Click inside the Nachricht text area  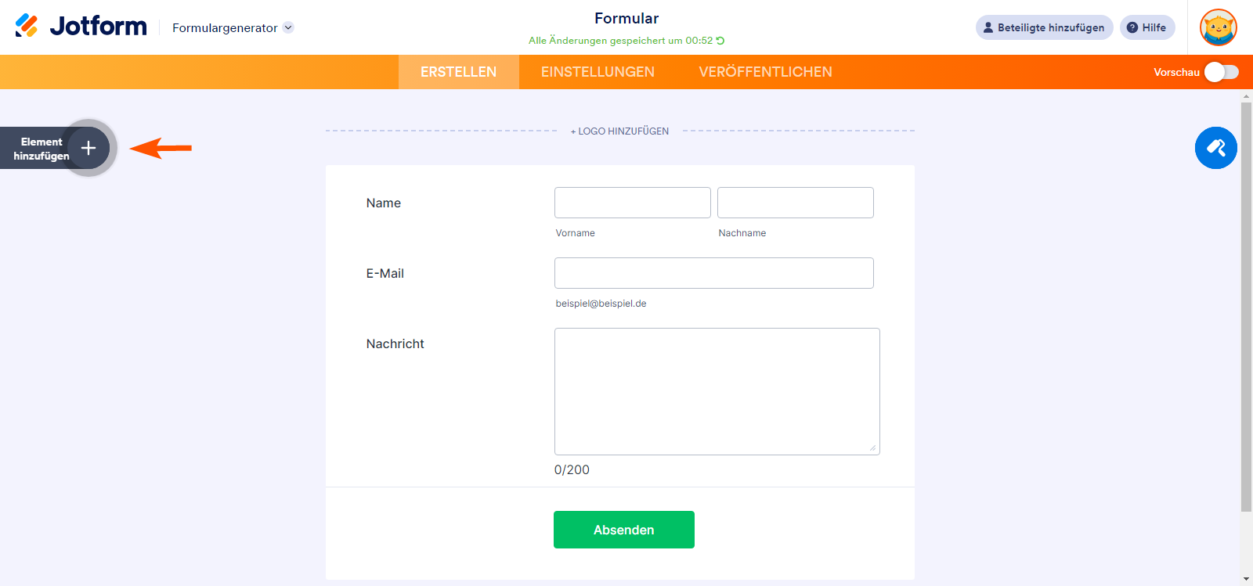point(717,391)
